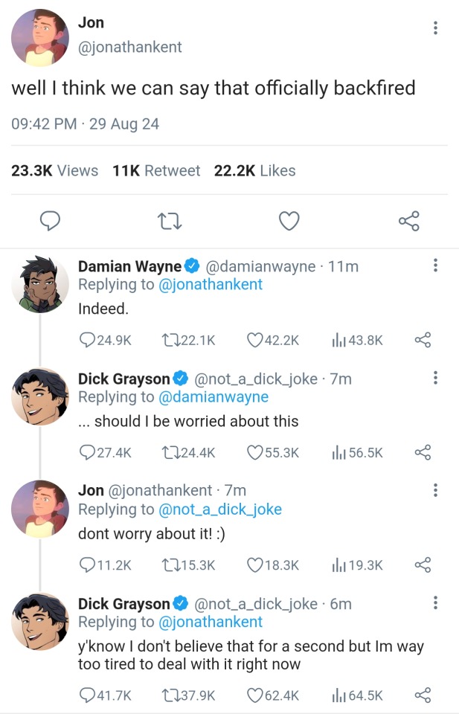Open the @jonathankent mention in Damian's reply
This screenshot has width=459, height=714.
[x=211, y=284]
